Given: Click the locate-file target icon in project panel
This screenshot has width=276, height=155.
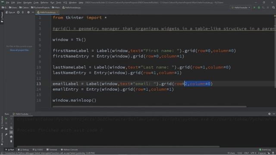Looking at the screenshot, I should [18, 12].
